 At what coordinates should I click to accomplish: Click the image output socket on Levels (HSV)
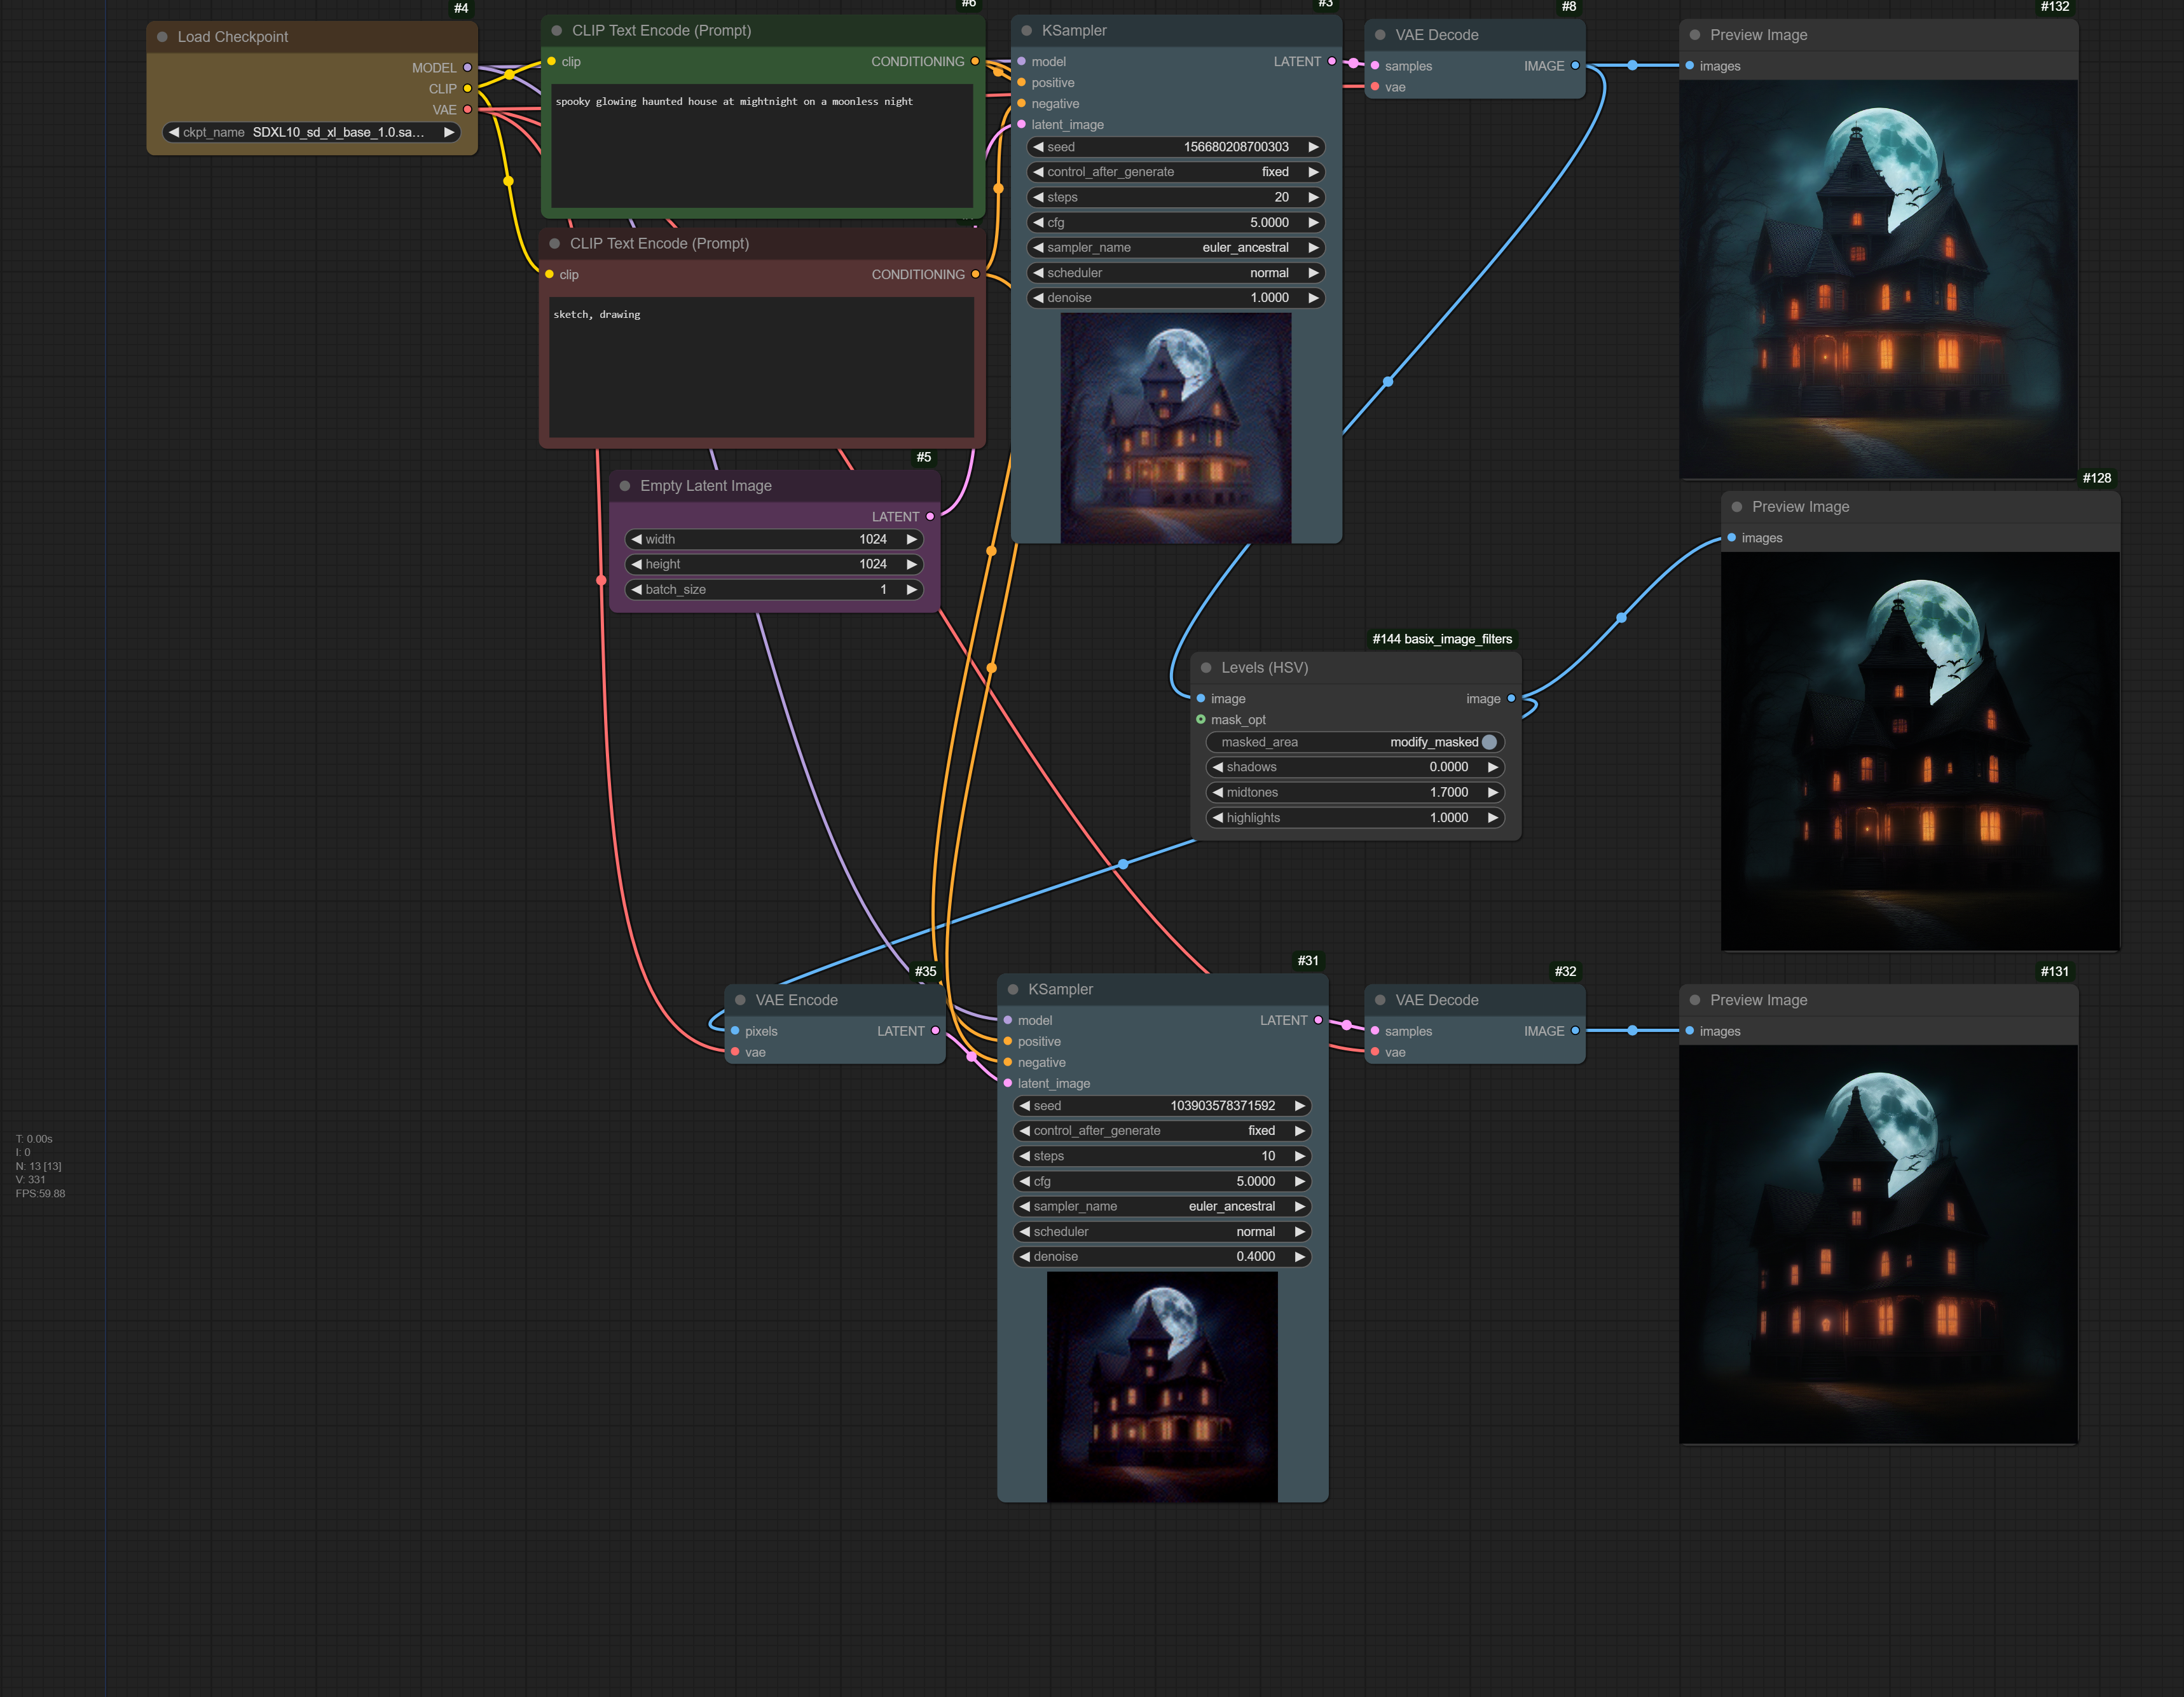coord(1511,699)
